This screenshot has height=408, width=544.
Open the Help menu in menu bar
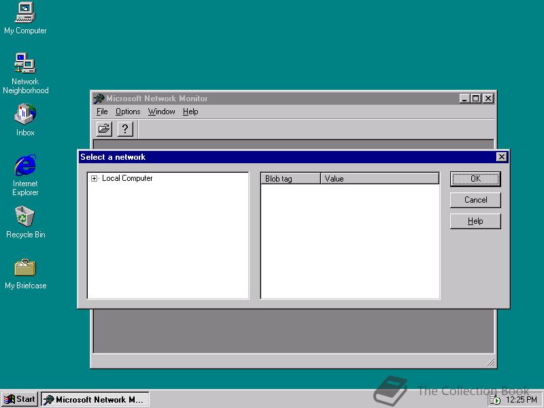[x=190, y=112]
